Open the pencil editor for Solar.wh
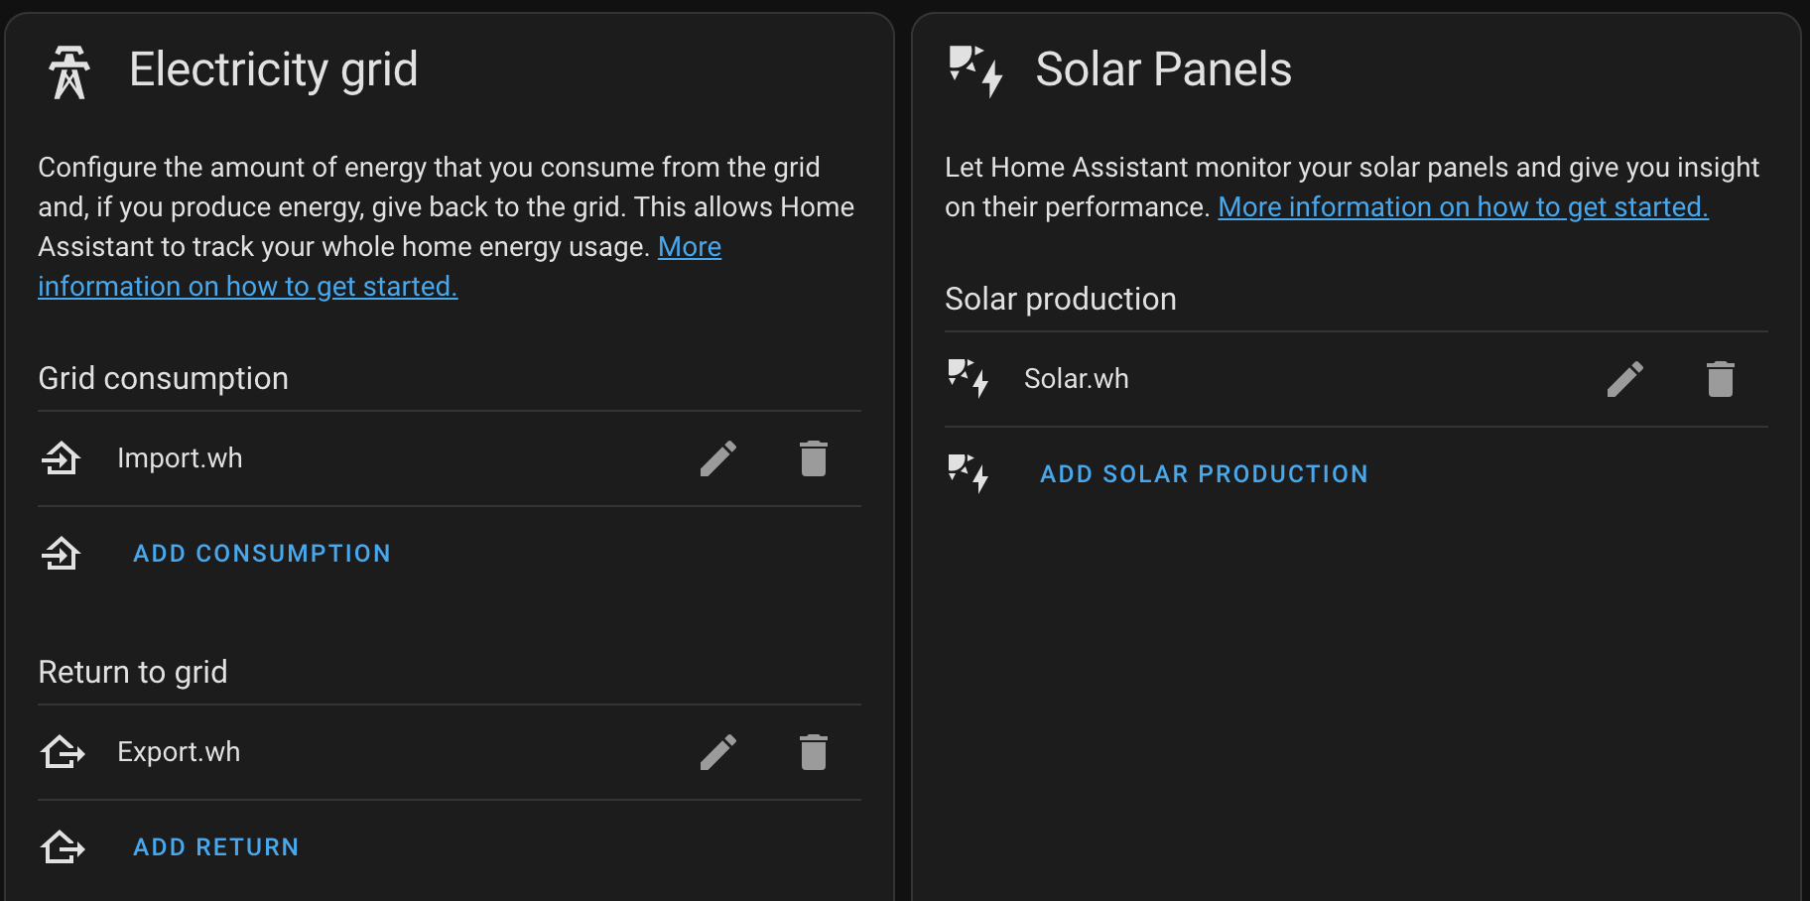This screenshot has width=1810, height=901. click(1625, 378)
